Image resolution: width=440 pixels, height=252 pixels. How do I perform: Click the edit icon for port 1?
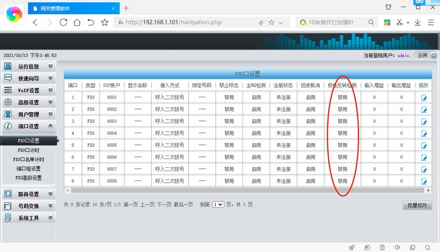pyautogui.click(x=424, y=97)
